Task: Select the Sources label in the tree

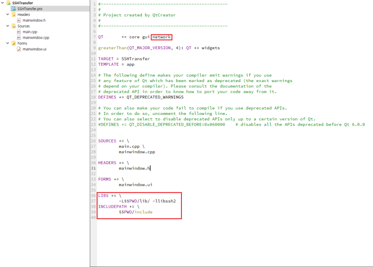Action: click(24, 26)
